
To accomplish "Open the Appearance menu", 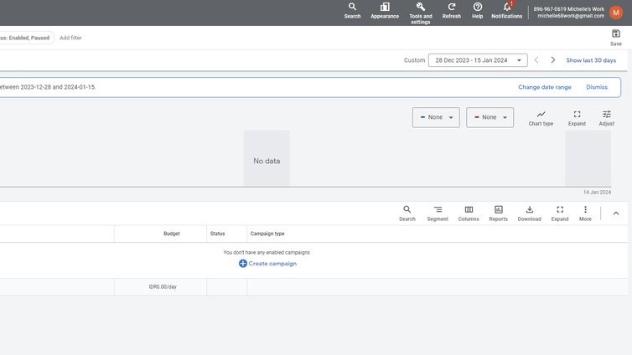I will (x=385, y=11).
